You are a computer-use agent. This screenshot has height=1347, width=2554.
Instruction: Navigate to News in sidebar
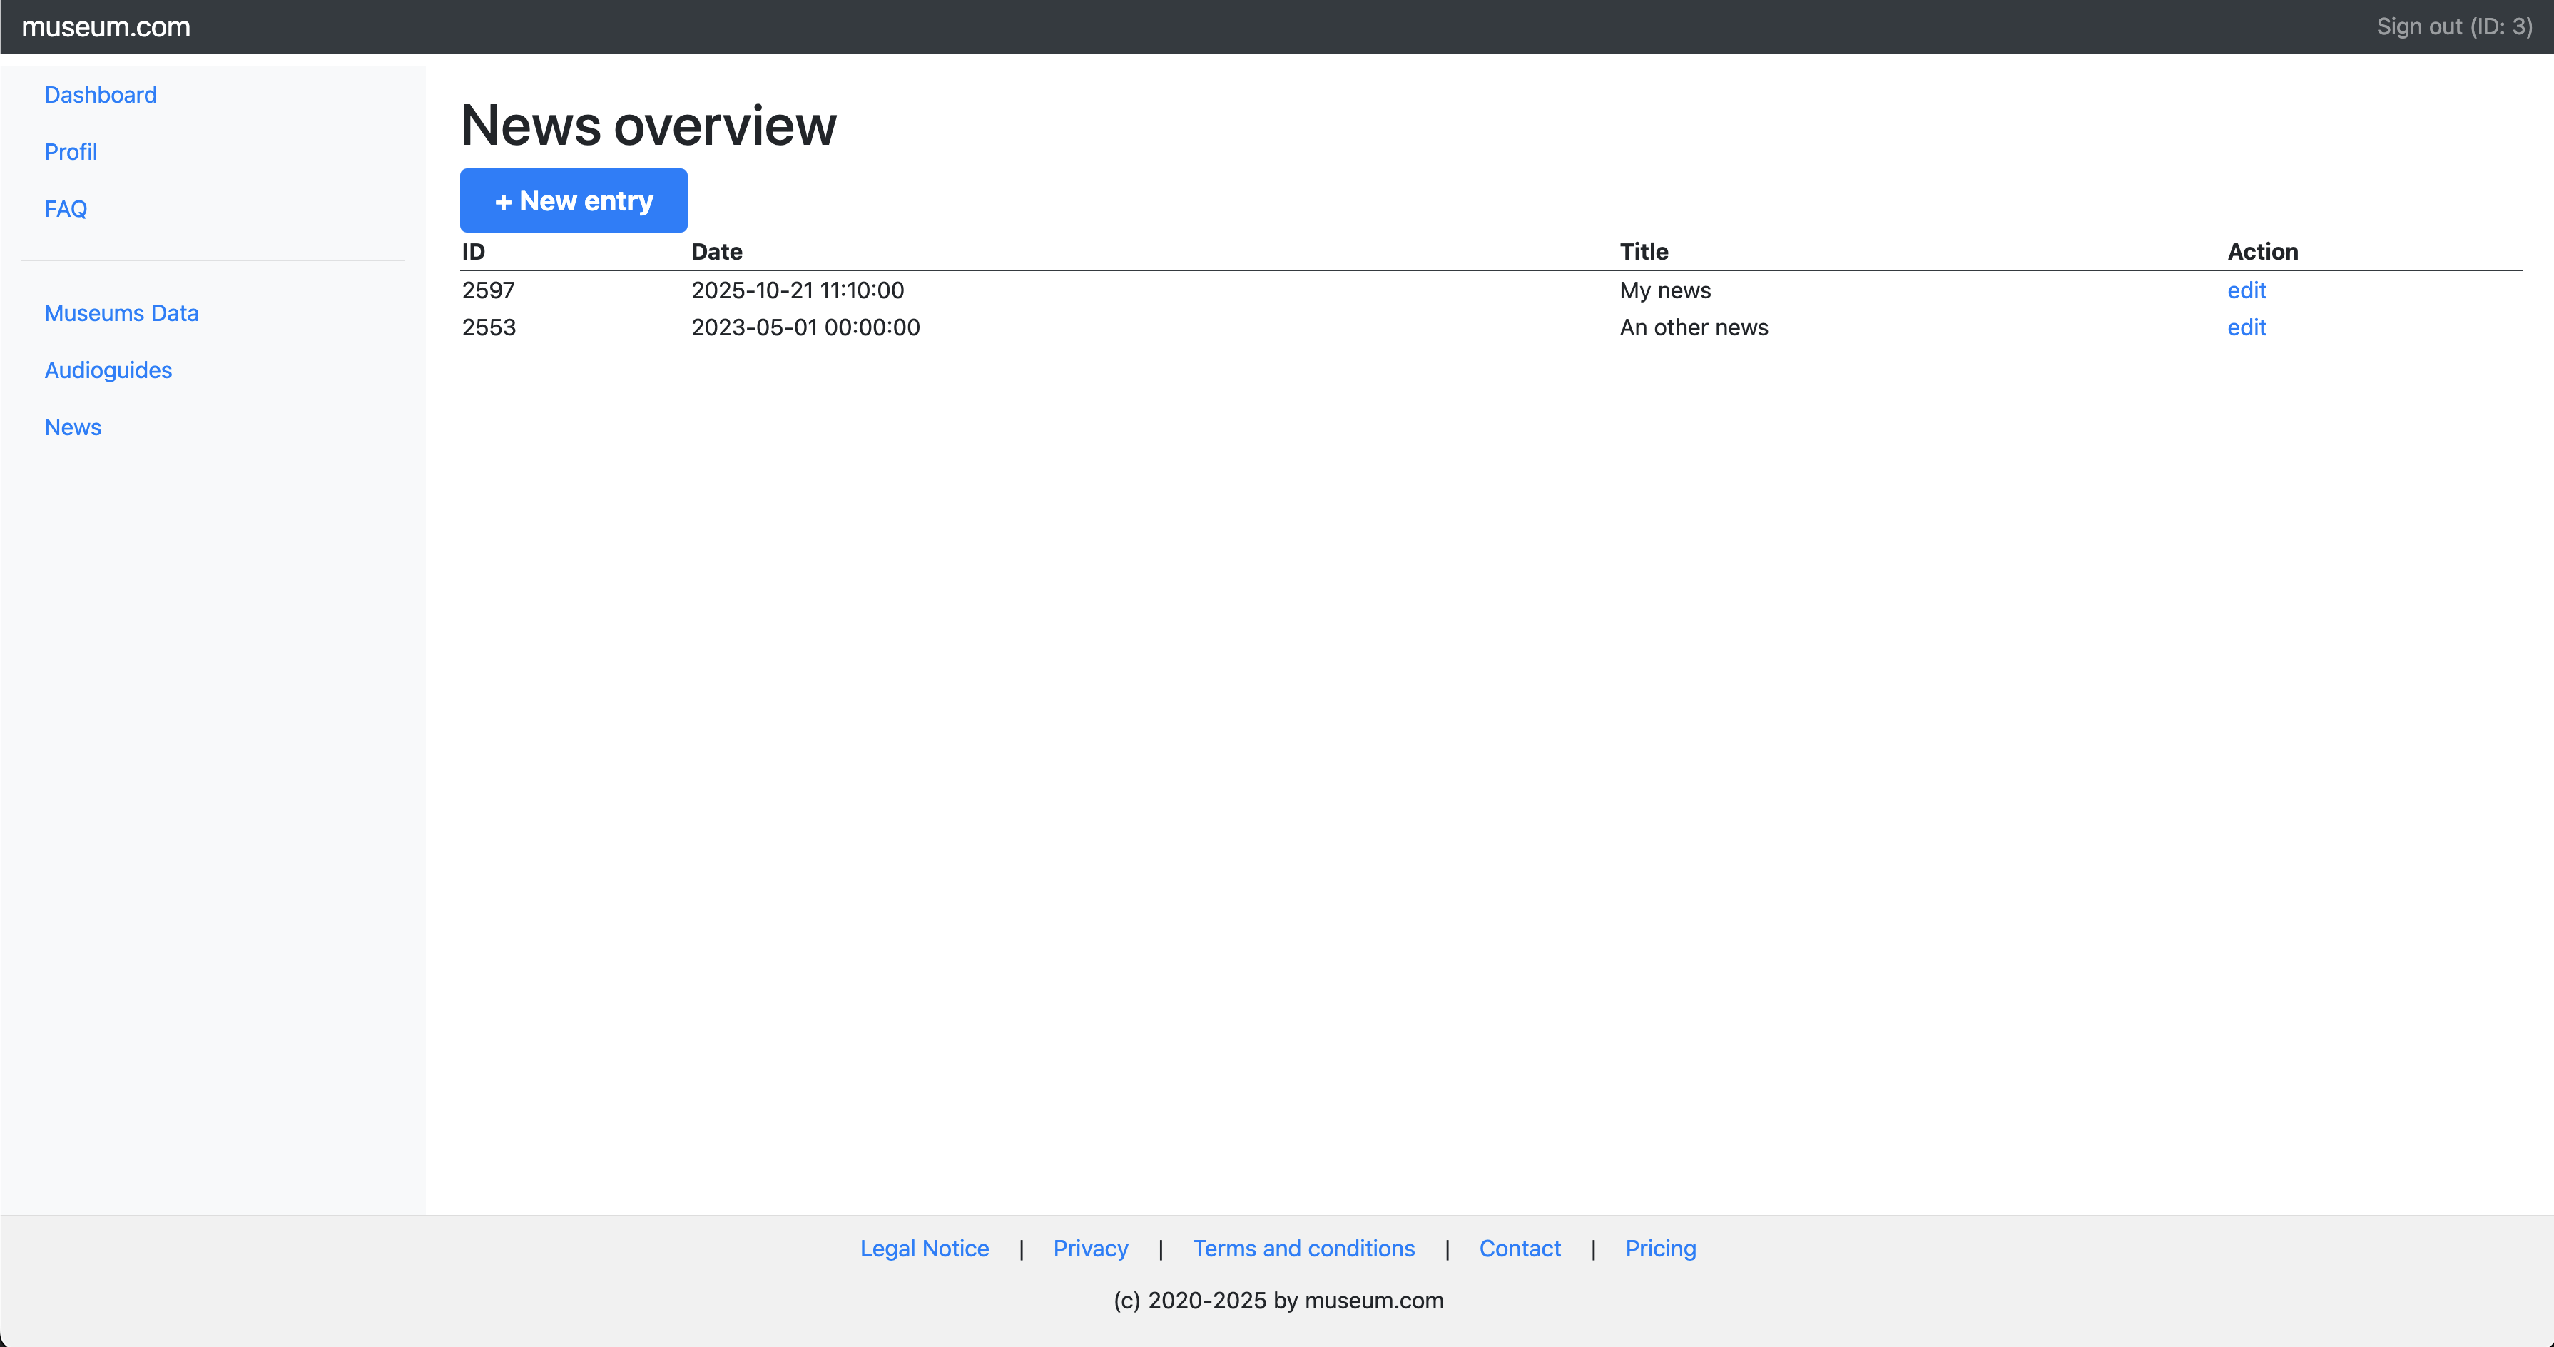click(x=72, y=427)
